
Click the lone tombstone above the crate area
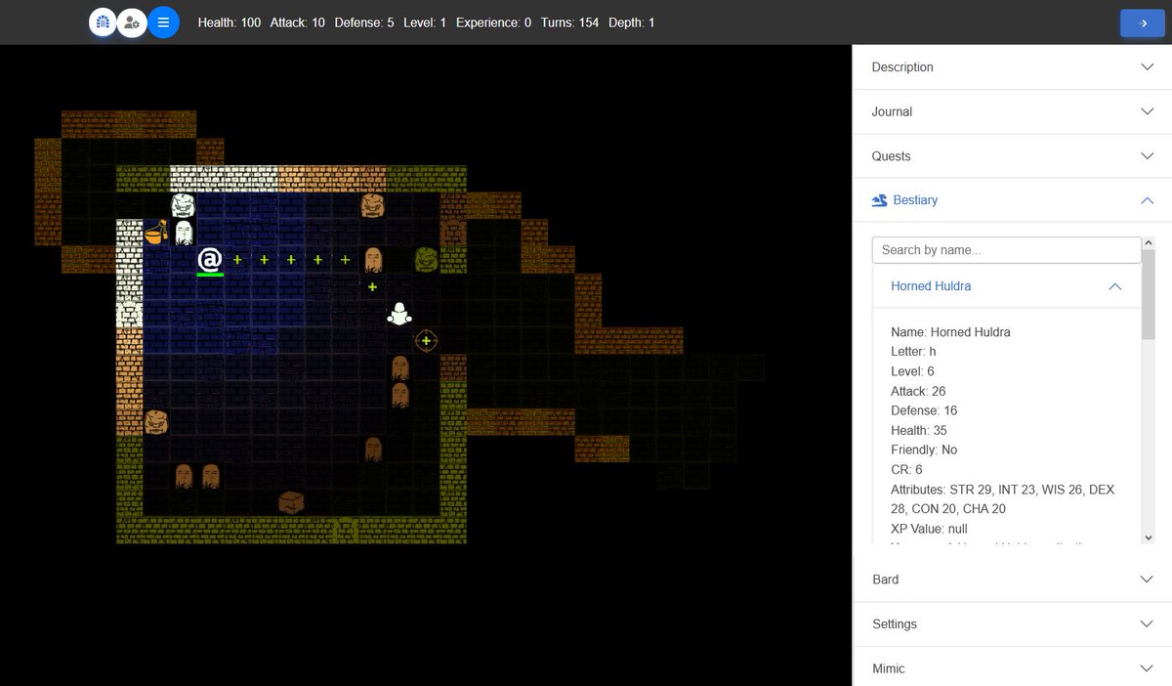click(372, 449)
